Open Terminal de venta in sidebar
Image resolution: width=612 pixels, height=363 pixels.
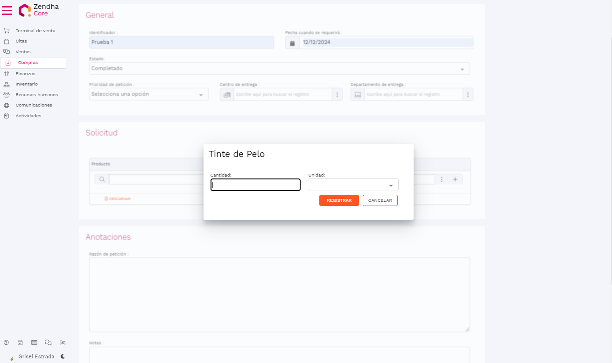point(35,31)
